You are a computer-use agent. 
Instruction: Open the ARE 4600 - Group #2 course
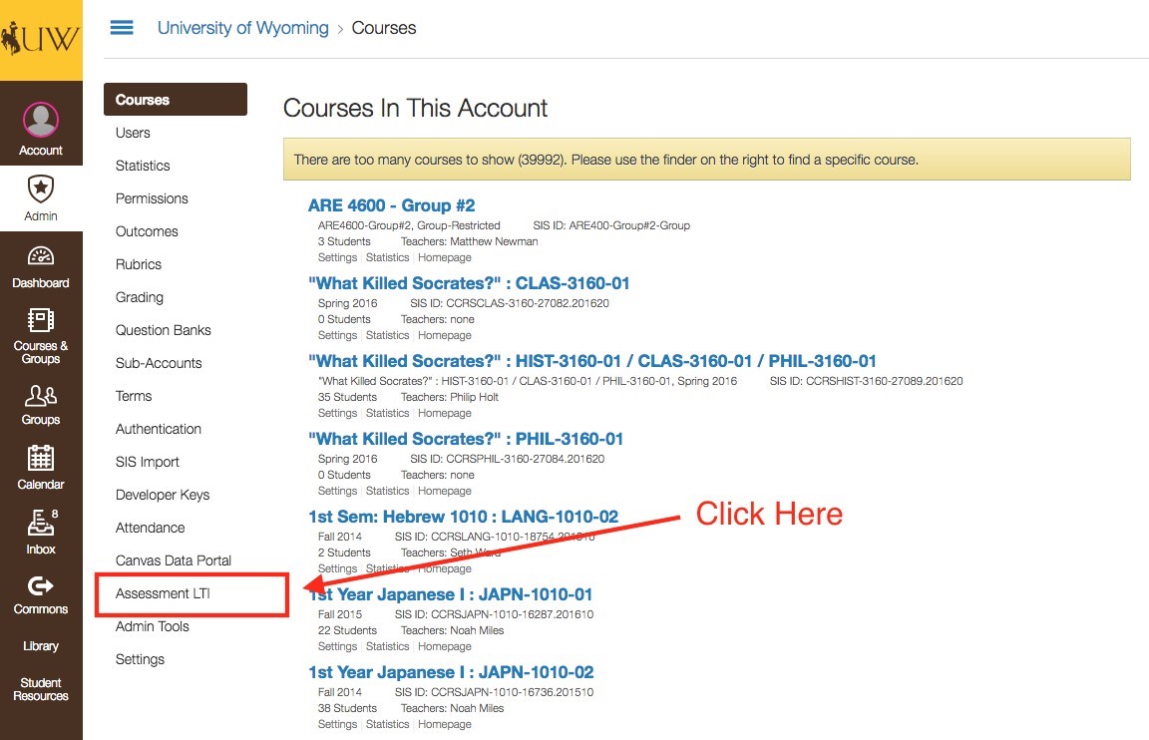click(391, 205)
